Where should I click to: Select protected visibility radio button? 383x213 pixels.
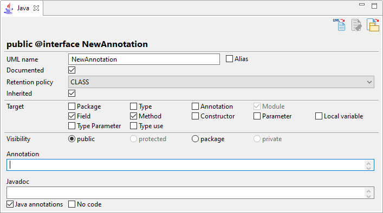pyautogui.click(x=133, y=139)
